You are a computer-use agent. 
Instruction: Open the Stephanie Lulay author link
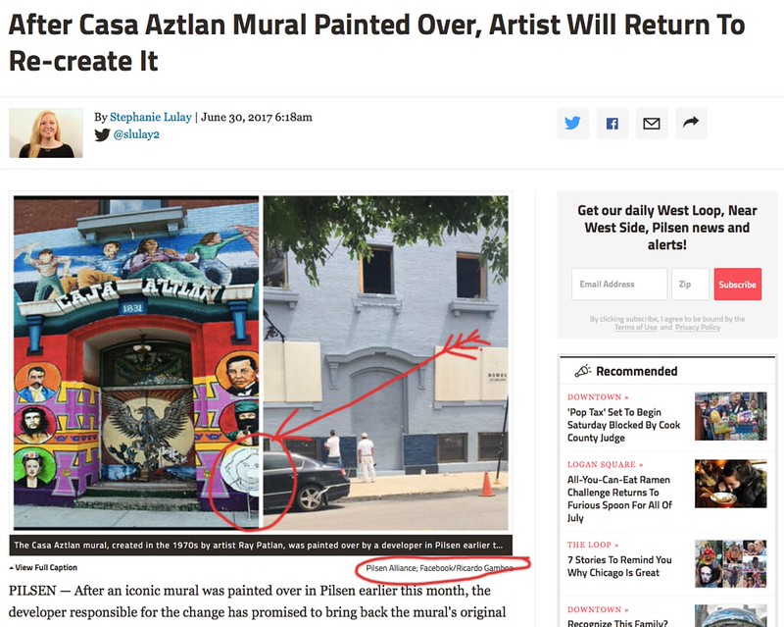[x=151, y=117]
